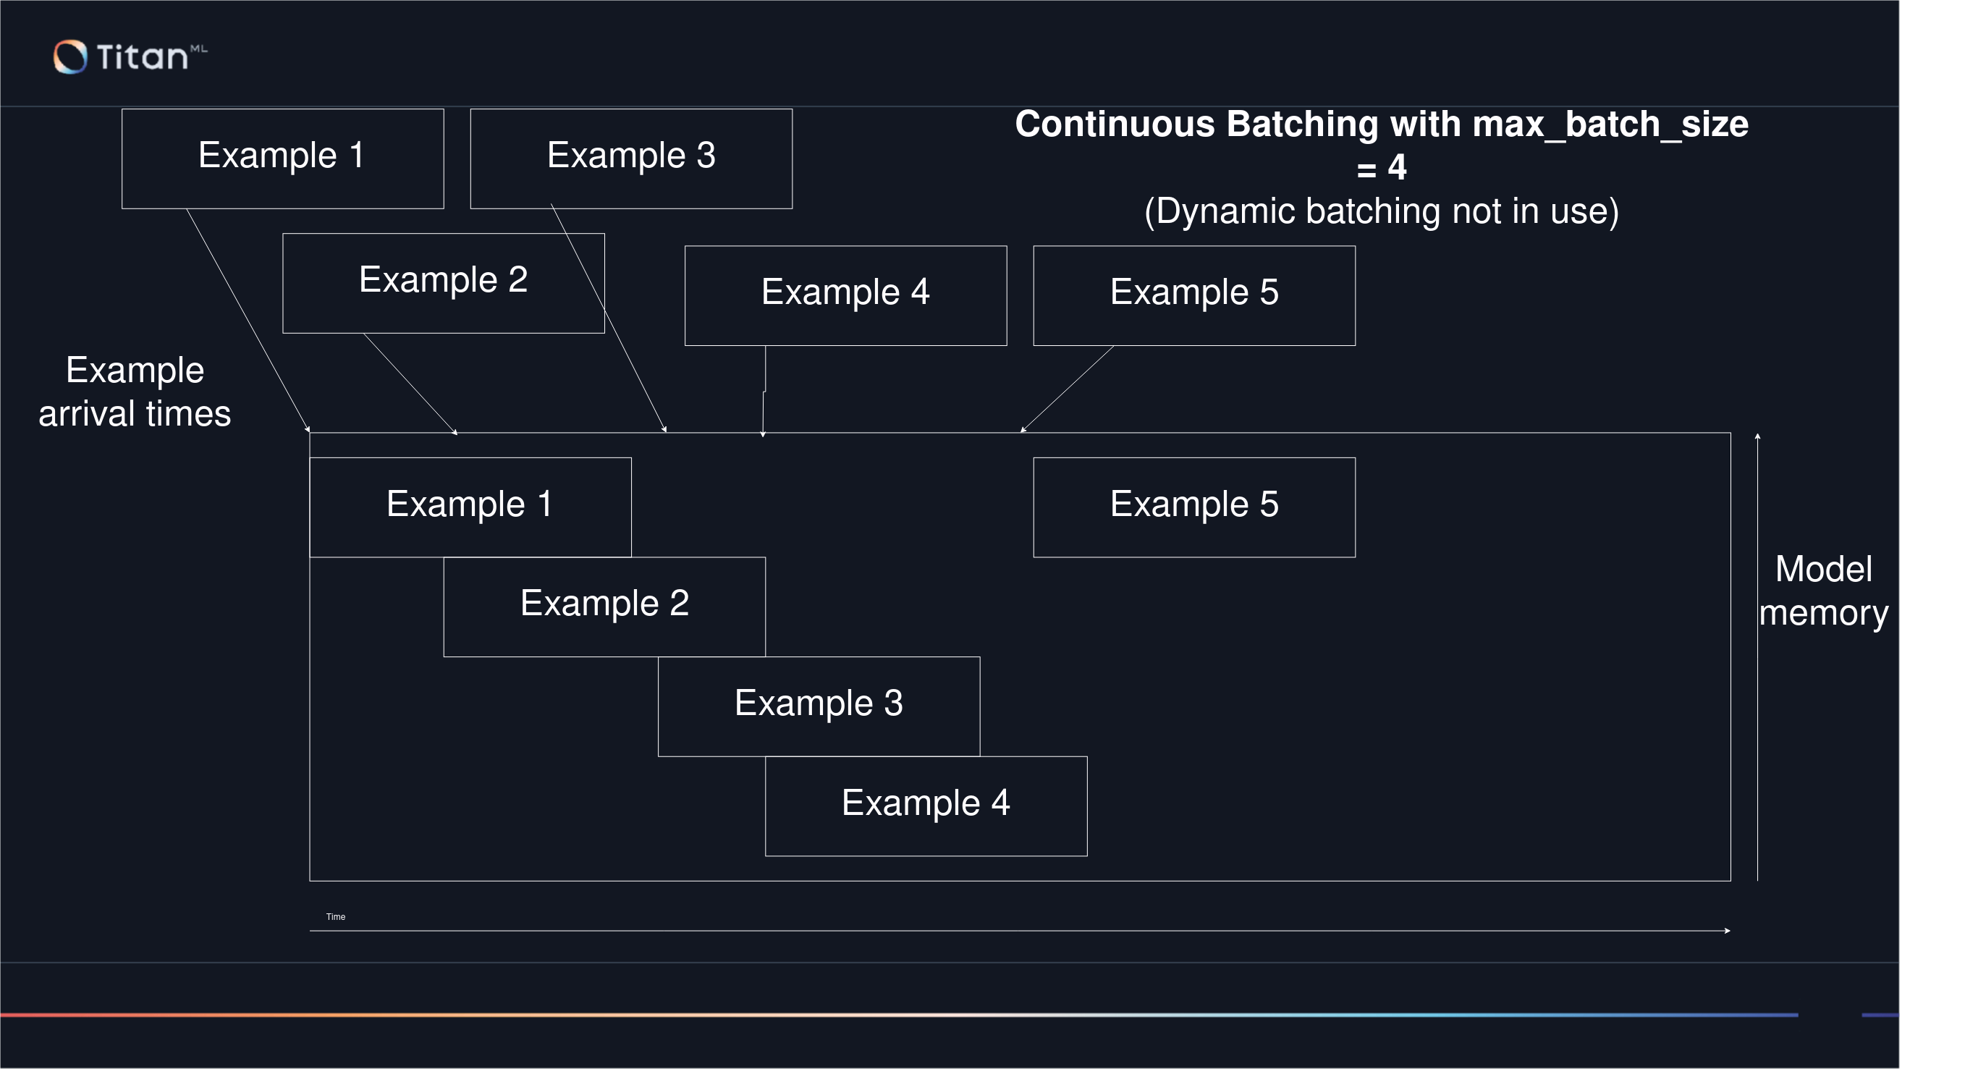Select the upper Example 5 arrival box
The image size is (1965, 1069).
(1193, 295)
